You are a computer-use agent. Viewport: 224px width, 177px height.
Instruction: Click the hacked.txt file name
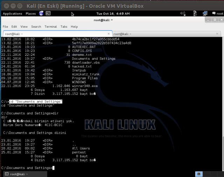pyautogui.click(x=82, y=66)
